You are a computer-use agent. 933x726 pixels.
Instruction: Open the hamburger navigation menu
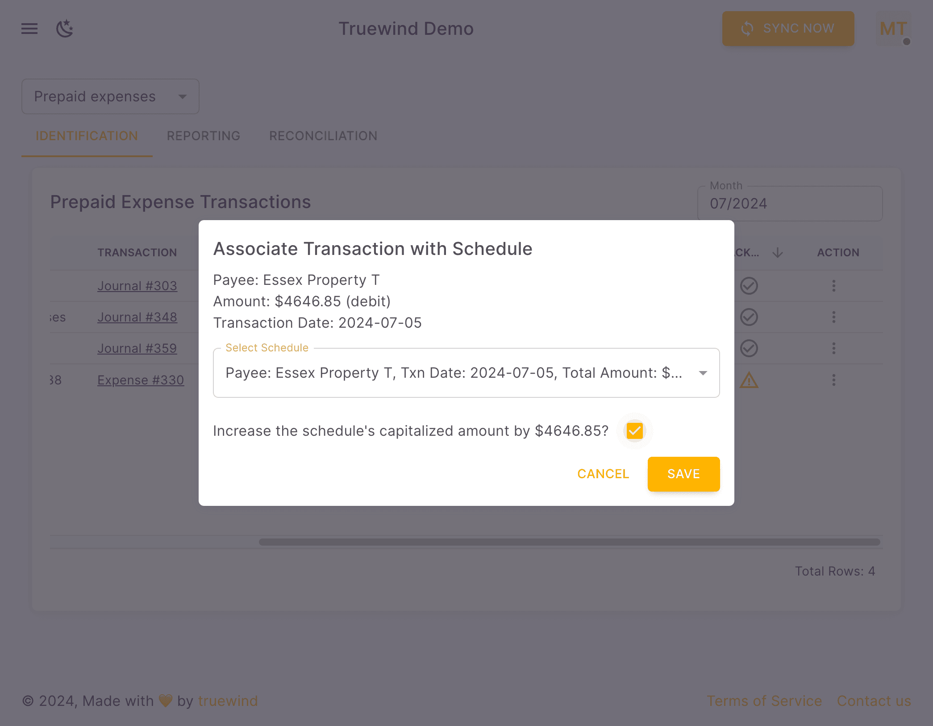[x=29, y=29]
